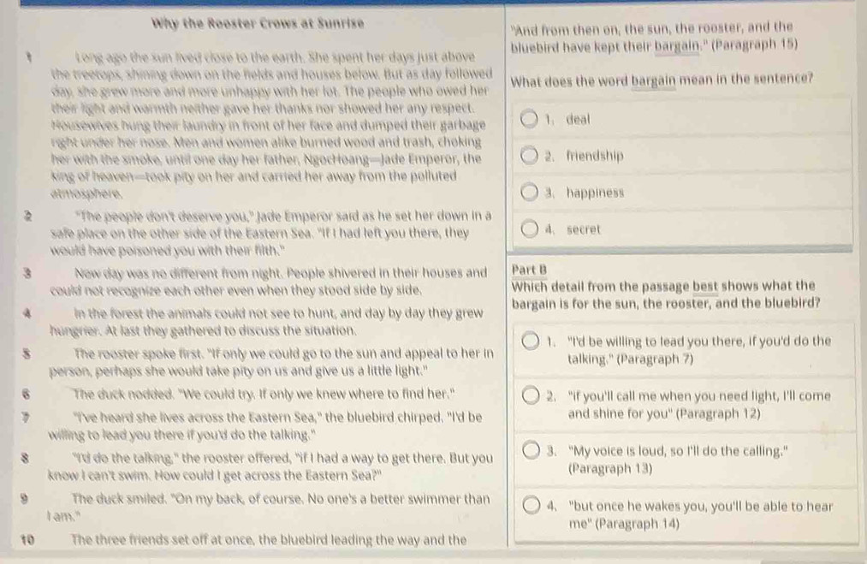Image resolution: width=867 pixels, height=564 pixels.
Task: Click paragraph 5 text about the rooster
Action: 271,362
